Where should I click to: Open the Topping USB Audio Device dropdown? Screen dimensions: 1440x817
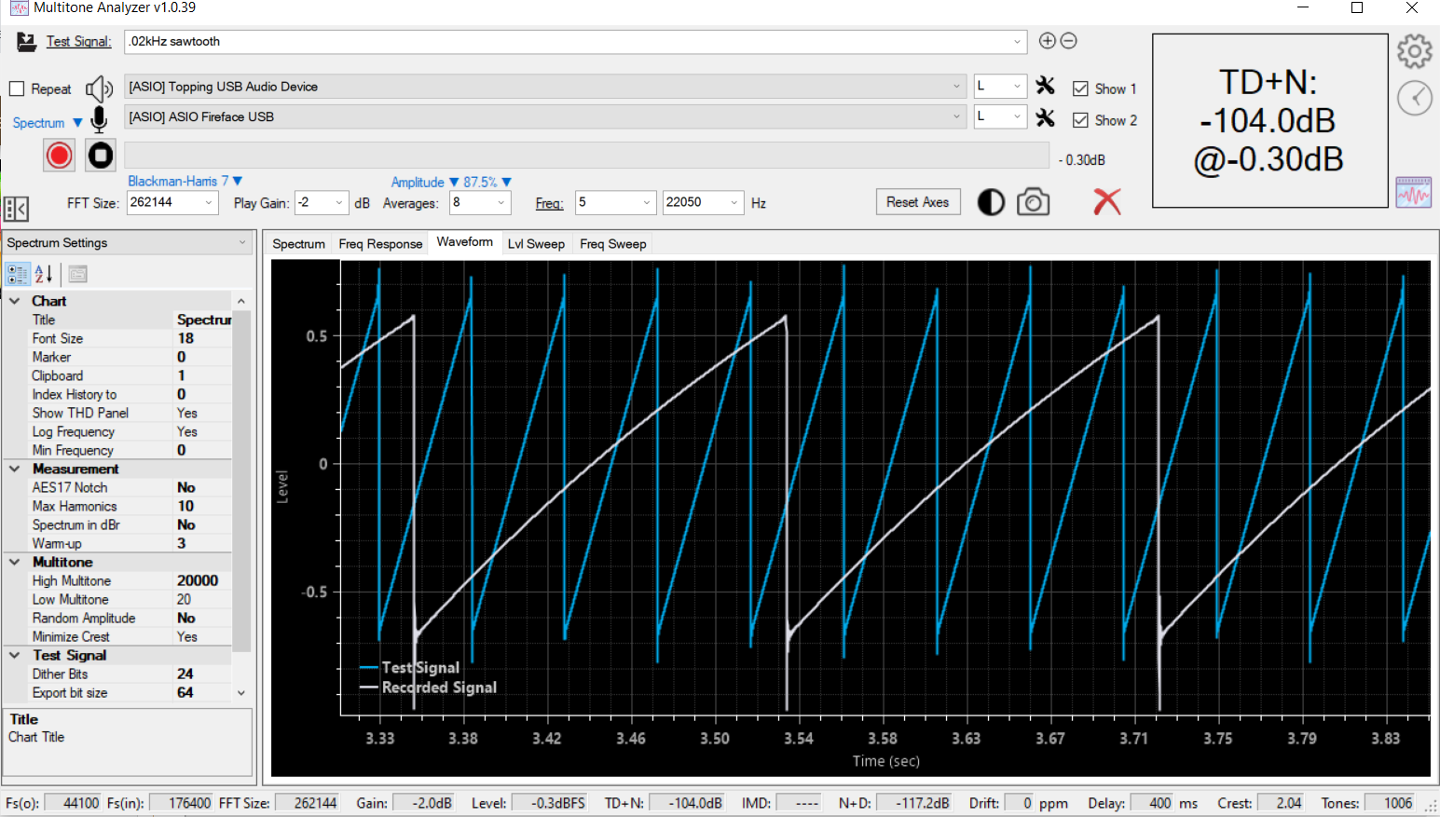point(956,87)
